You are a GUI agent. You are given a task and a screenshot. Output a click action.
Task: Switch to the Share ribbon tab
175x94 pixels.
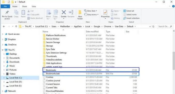coord(25,6)
